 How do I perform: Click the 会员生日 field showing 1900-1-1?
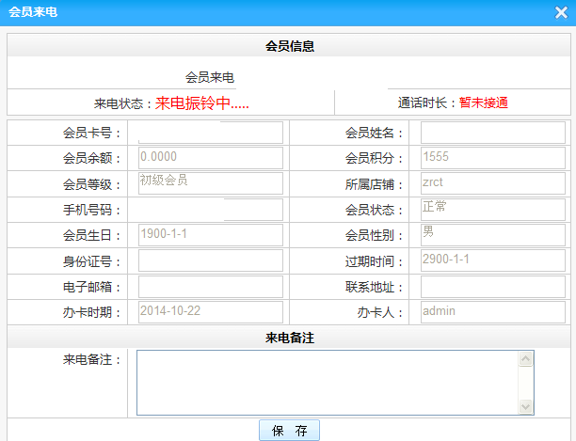click(x=210, y=235)
